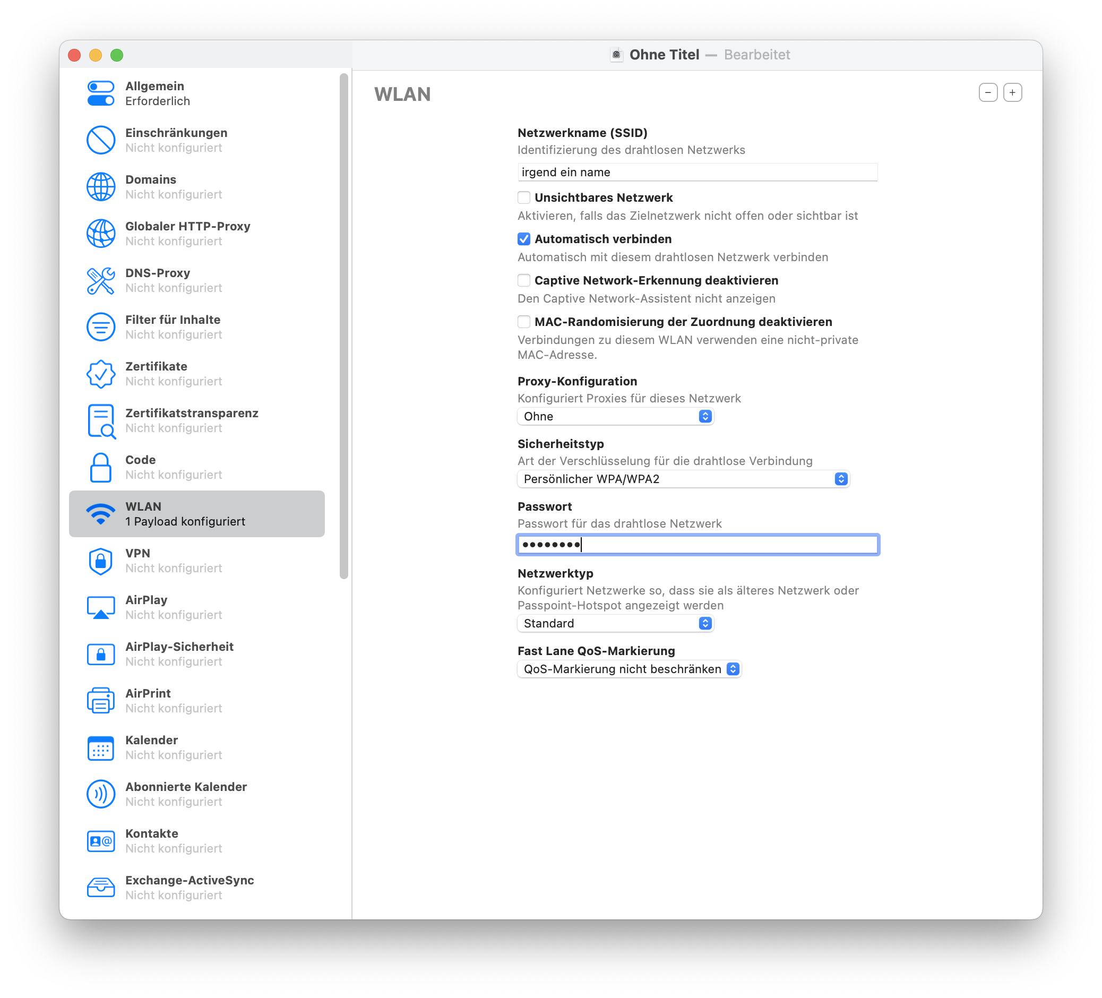Open the DNS-Proxy tools icon
The width and height of the screenshot is (1102, 998).
tap(100, 280)
